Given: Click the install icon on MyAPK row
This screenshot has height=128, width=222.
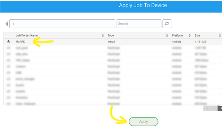Looking at the screenshot, I should click(8, 42).
